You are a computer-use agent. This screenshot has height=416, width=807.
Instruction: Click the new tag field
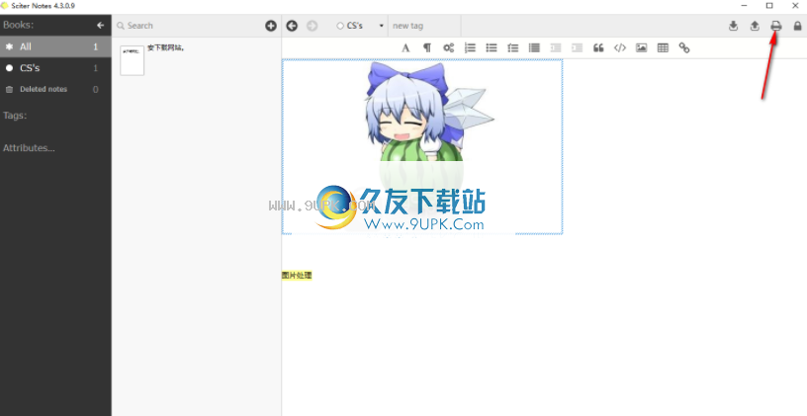pos(424,26)
